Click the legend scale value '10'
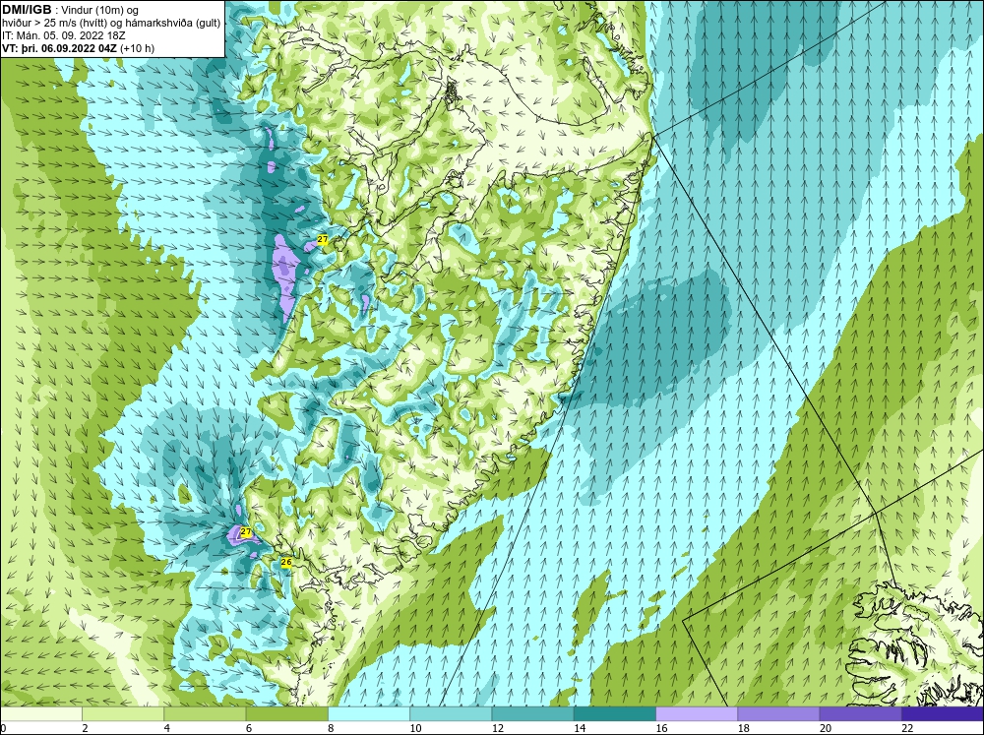Image resolution: width=984 pixels, height=735 pixels. pyautogui.click(x=415, y=728)
